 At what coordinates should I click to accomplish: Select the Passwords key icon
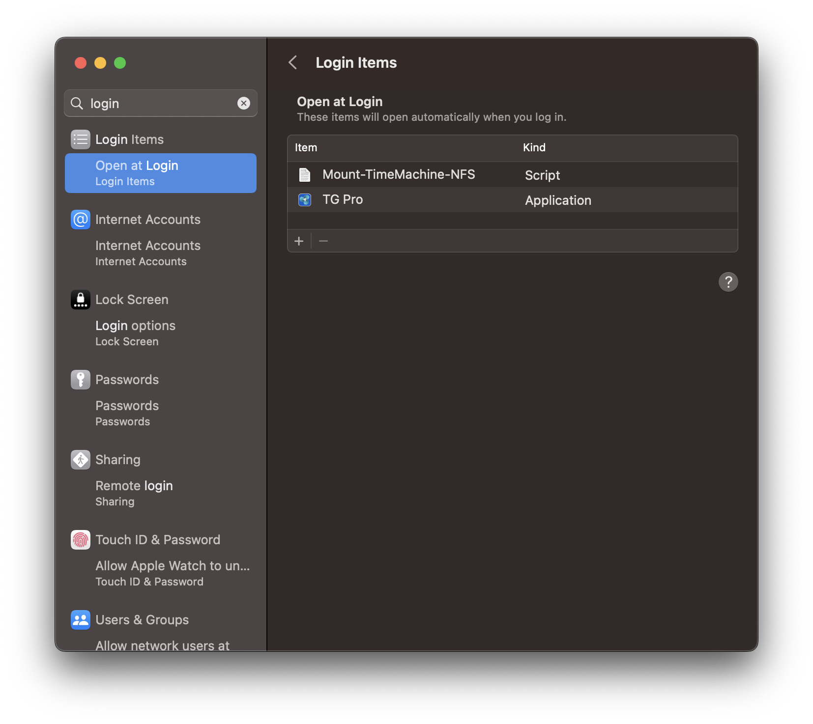coord(80,379)
